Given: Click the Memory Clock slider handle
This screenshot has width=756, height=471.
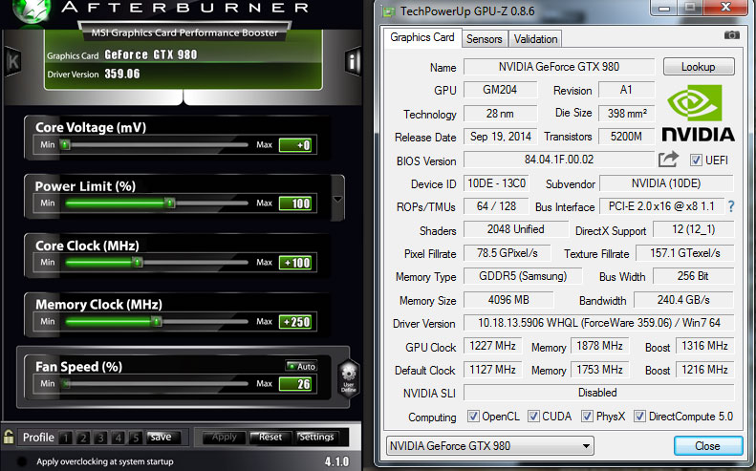Looking at the screenshot, I should (156, 321).
